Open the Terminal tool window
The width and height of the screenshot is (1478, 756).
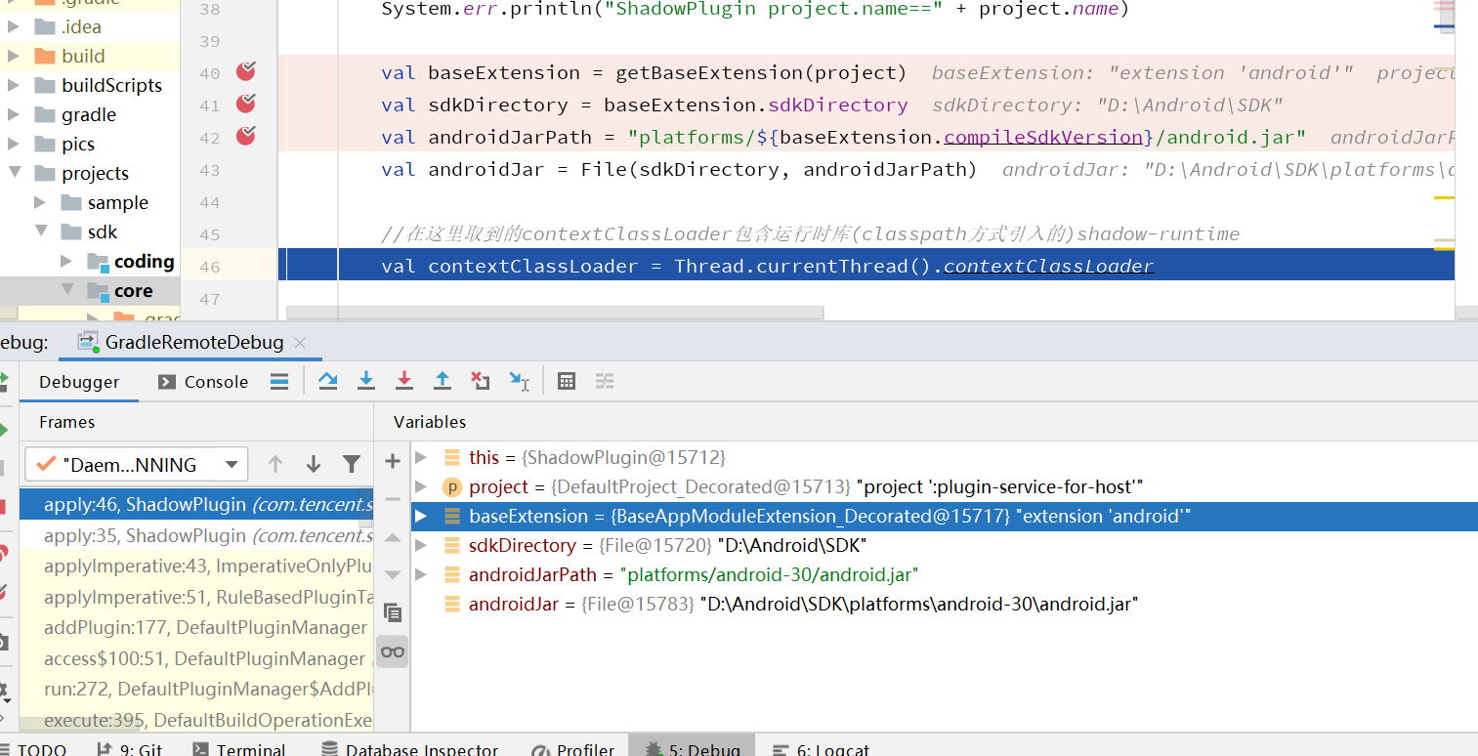(247, 749)
